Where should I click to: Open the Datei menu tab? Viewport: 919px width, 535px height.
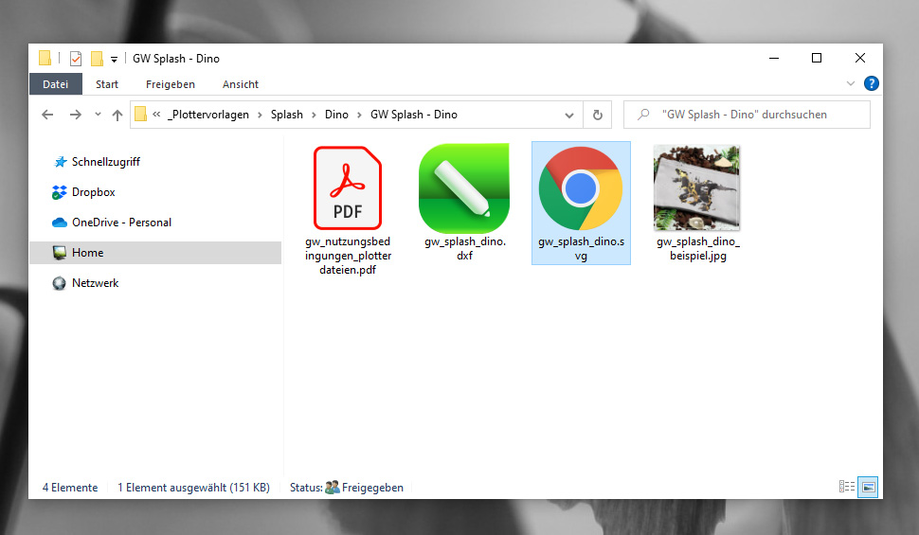point(55,84)
